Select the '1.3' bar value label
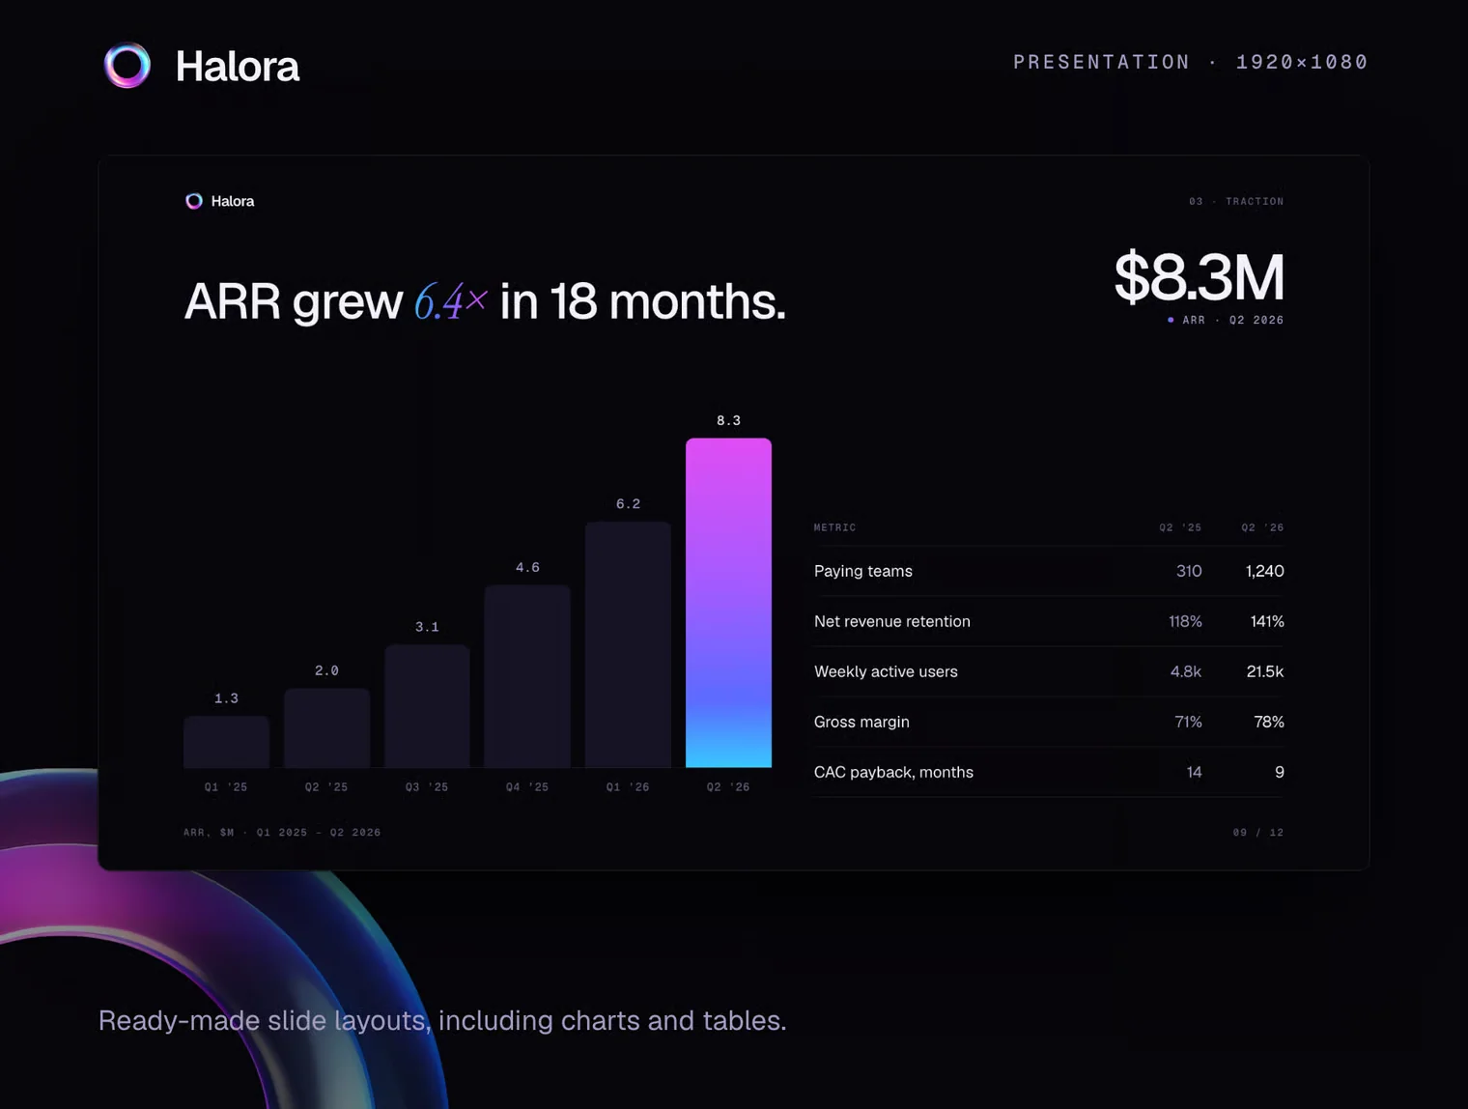The height and width of the screenshot is (1109, 1468). [x=226, y=698]
